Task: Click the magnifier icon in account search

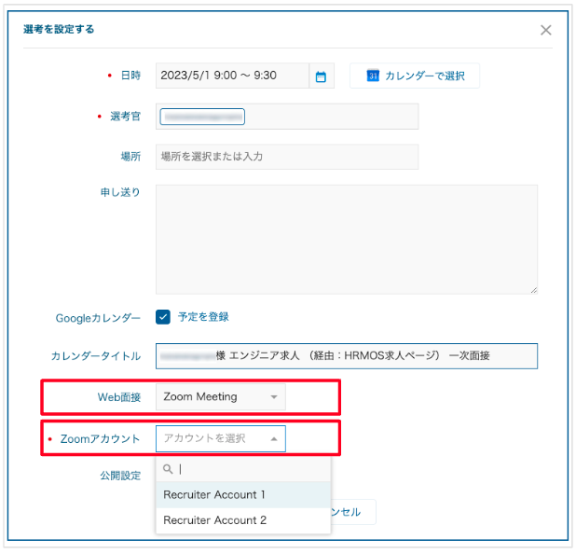Action: (168, 470)
